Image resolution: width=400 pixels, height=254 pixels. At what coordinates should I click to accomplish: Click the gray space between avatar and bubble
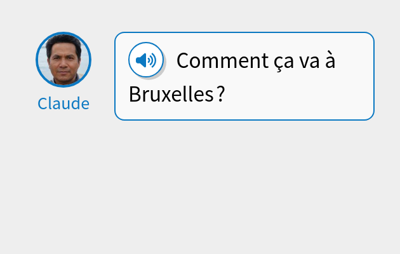coord(103,76)
